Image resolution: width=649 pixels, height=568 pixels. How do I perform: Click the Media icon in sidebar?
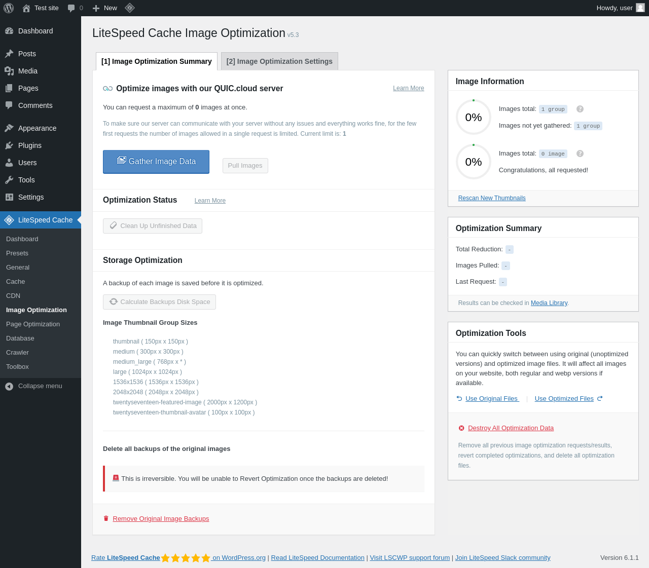[x=9, y=71]
